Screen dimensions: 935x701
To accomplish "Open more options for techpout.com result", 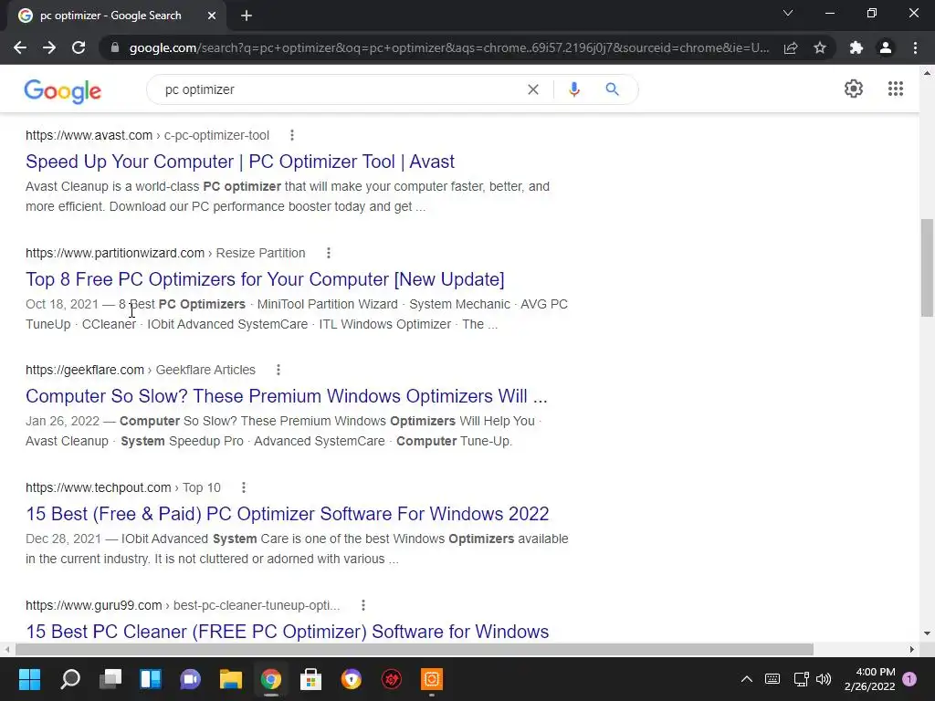I will pos(244,487).
